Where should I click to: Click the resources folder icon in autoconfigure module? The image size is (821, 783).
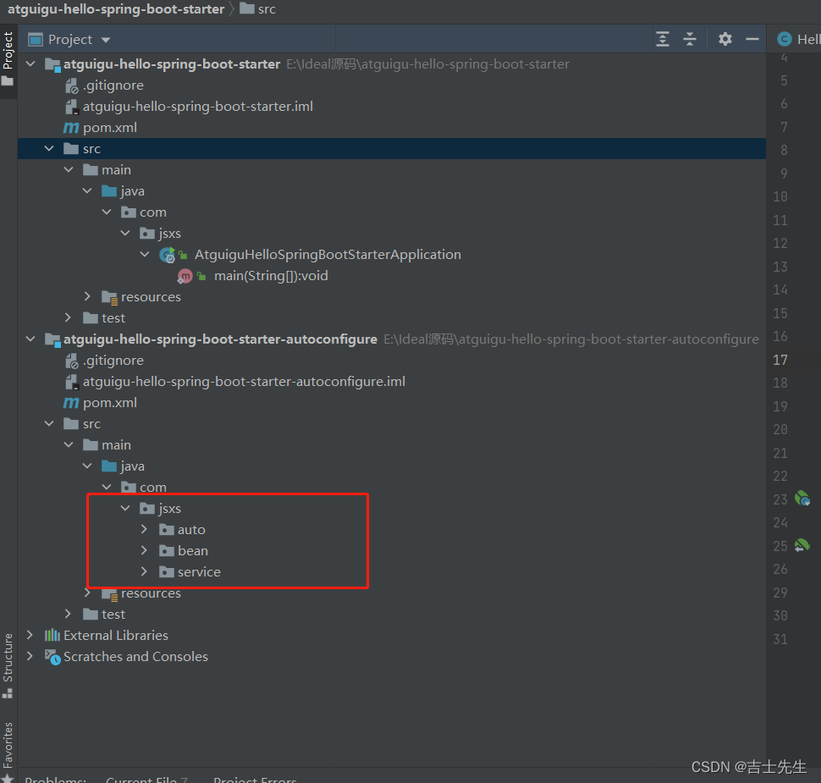(x=109, y=594)
